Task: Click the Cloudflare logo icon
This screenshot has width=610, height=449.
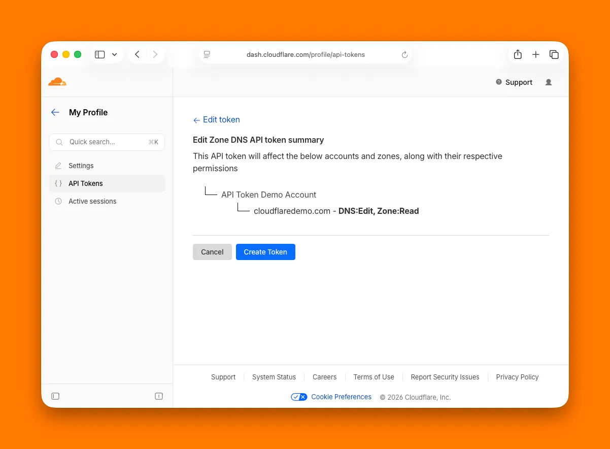Action: tap(57, 81)
